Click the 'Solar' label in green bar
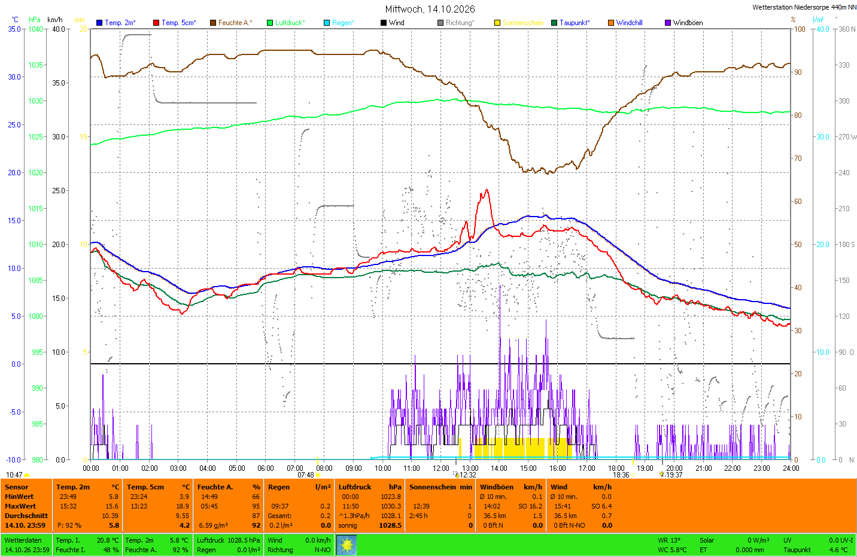The image size is (857, 557). coord(707,540)
